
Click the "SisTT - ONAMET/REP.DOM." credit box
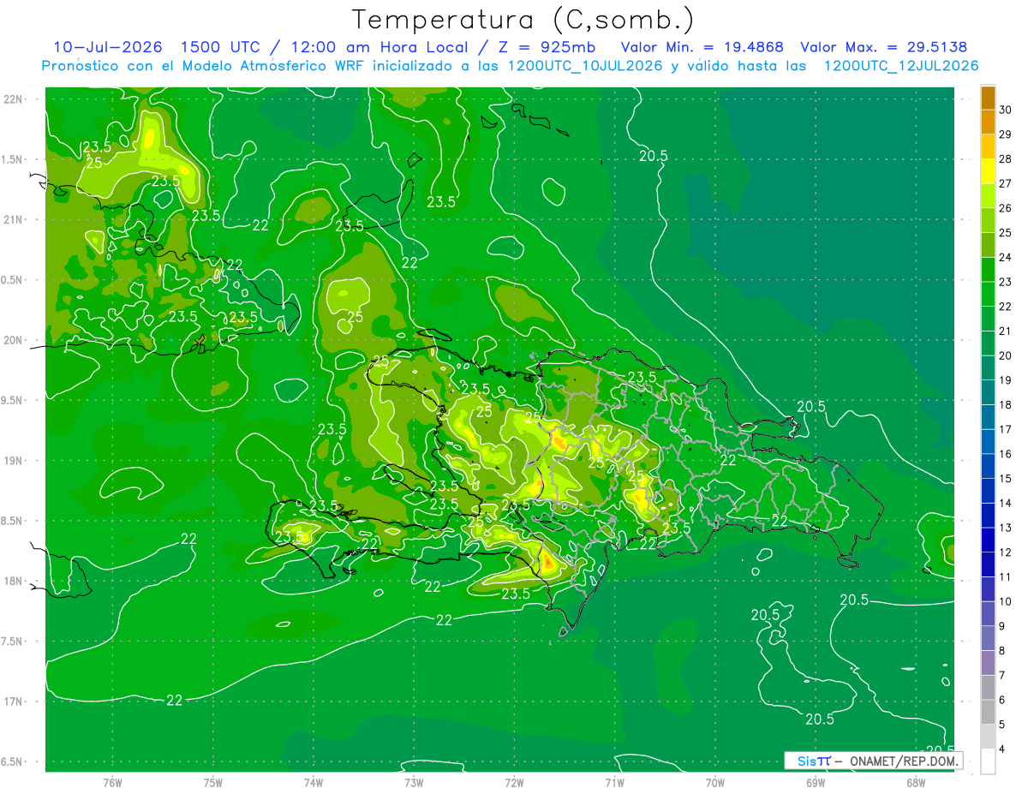click(x=873, y=761)
